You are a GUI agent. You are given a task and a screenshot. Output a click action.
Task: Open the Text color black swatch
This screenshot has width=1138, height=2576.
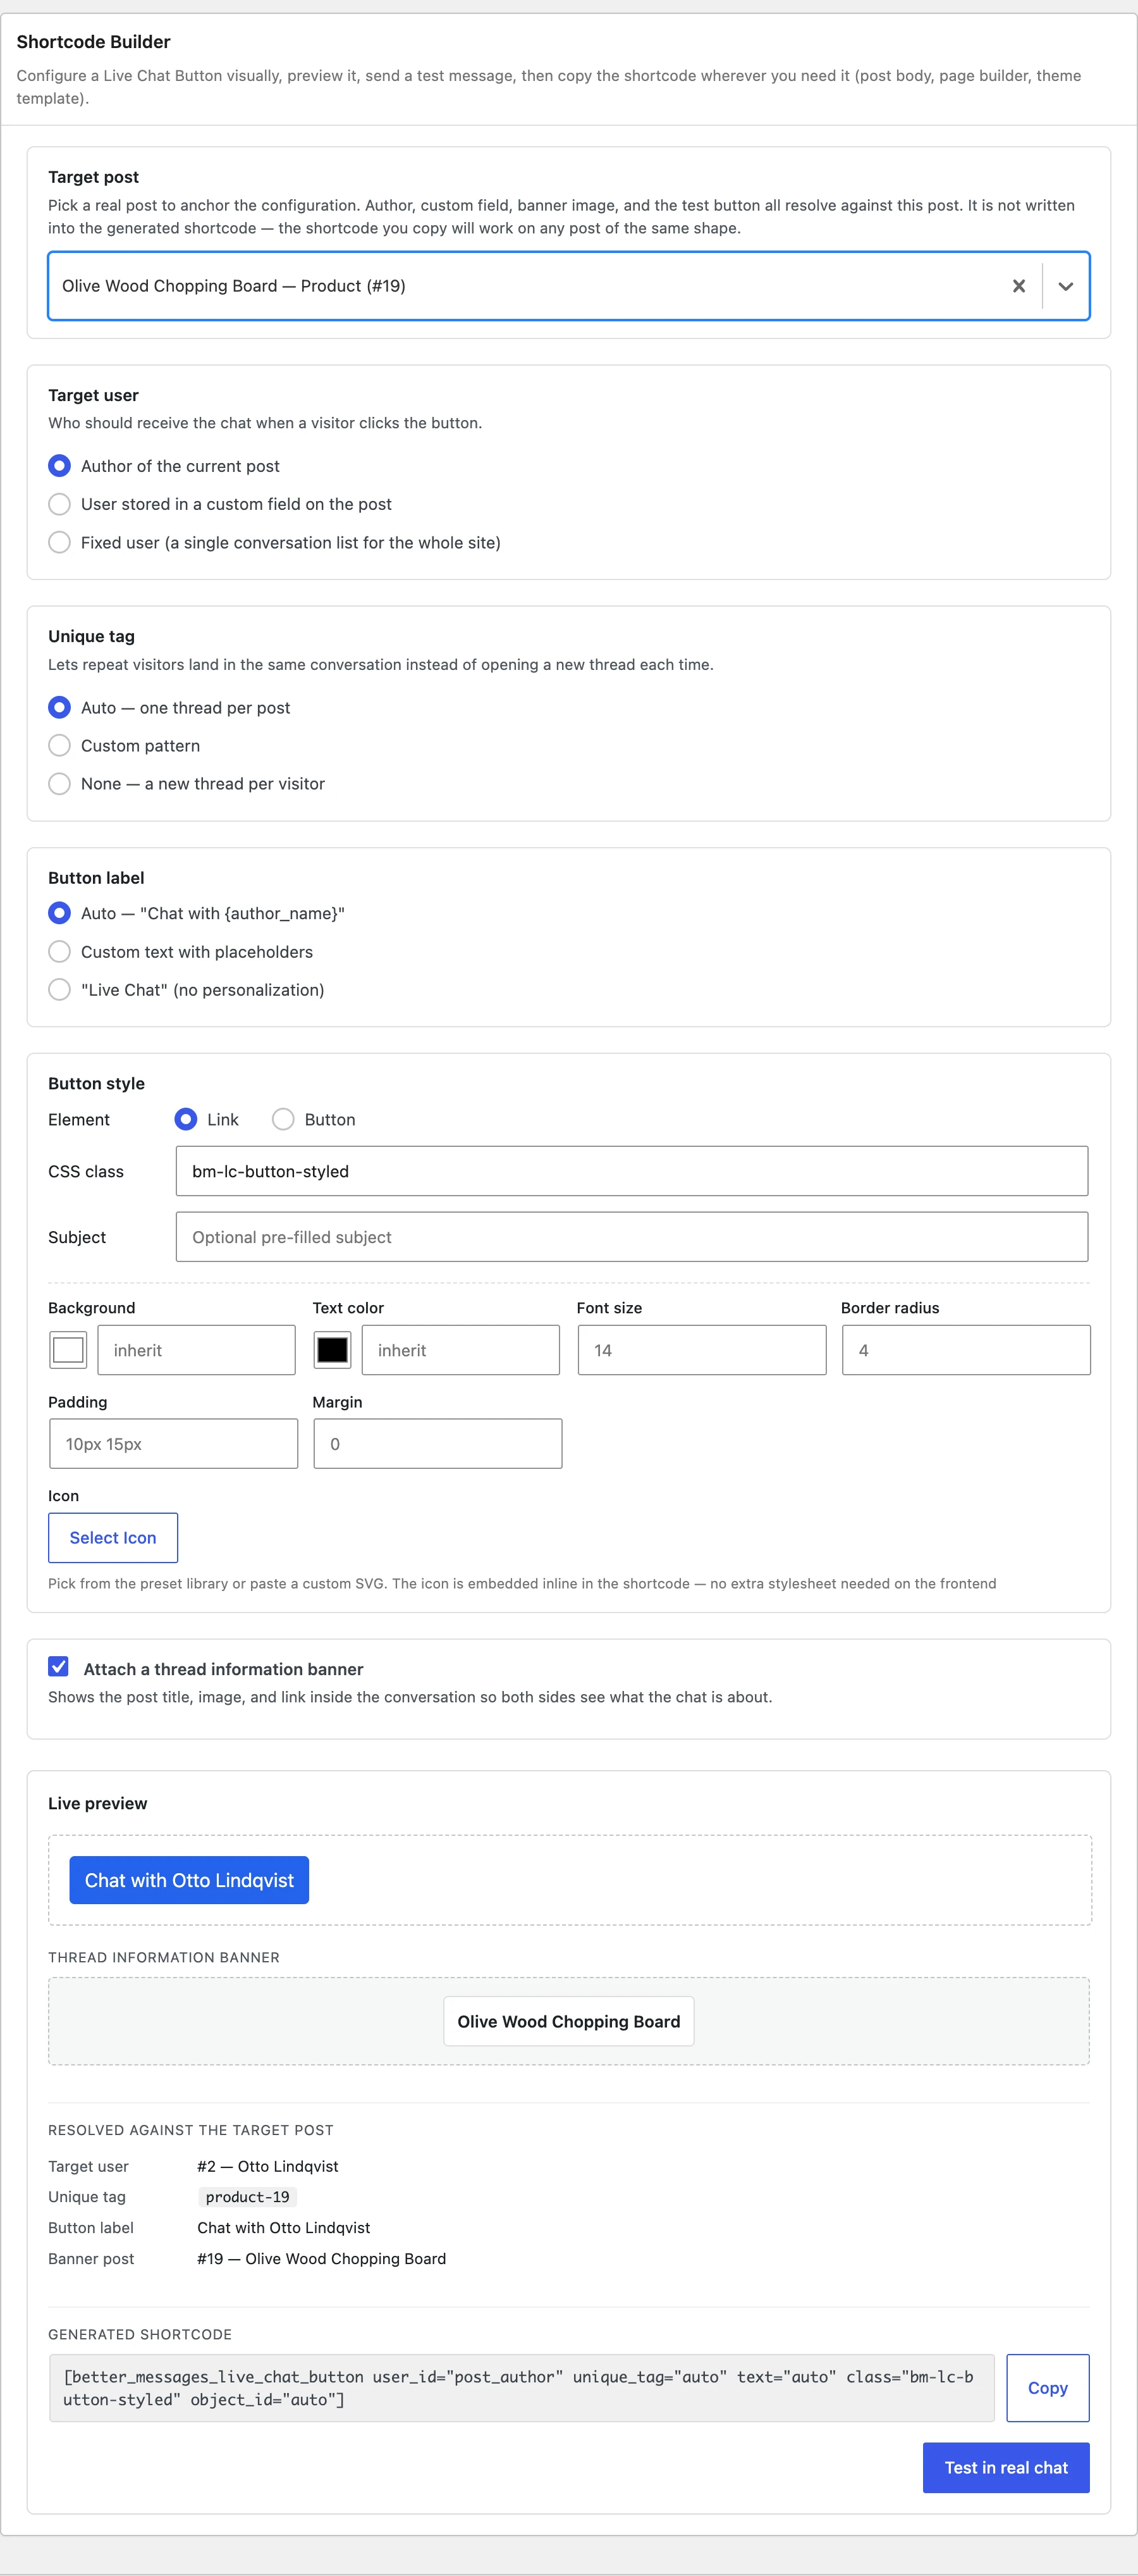click(x=332, y=1350)
